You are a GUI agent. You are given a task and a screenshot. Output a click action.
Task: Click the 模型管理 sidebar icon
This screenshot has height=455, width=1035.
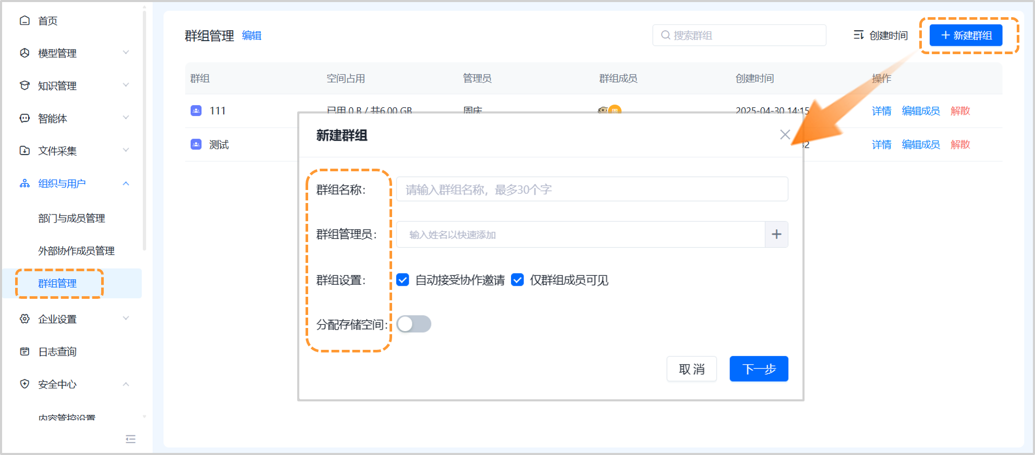coord(25,53)
